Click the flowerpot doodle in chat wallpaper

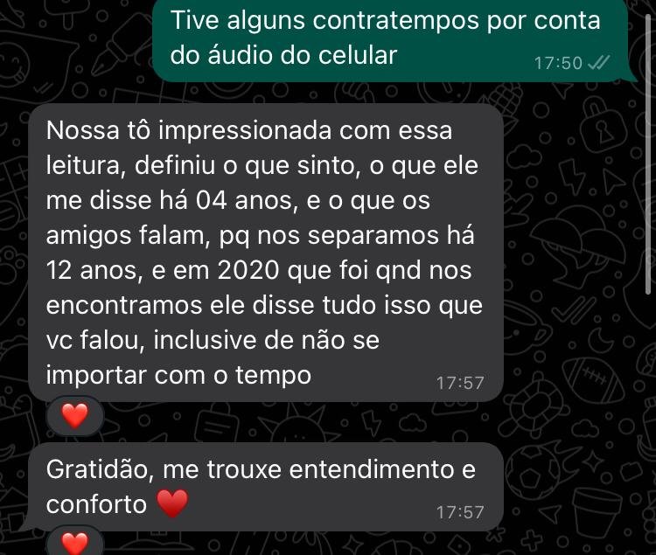[597, 513]
